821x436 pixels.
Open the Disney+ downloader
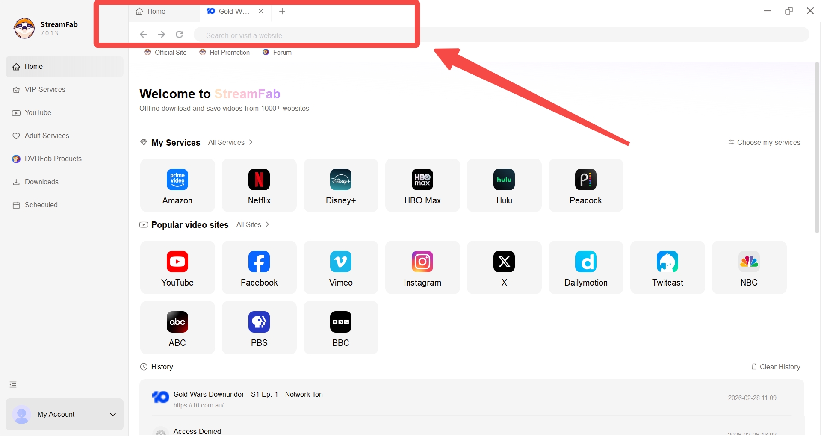(340, 185)
